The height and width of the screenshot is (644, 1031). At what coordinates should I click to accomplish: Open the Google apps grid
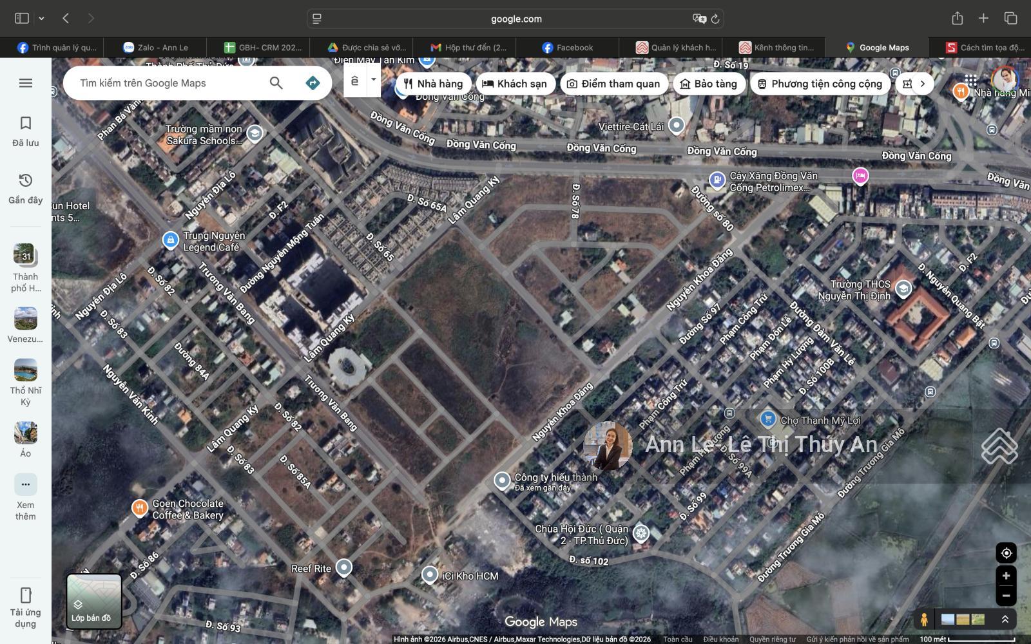pyautogui.click(x=971, y=80)
